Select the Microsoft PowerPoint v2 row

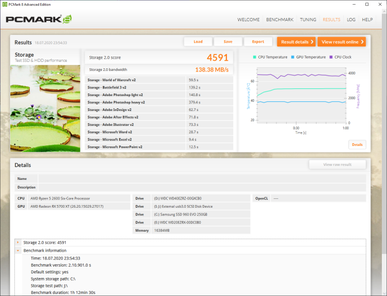tap(159, 146)
